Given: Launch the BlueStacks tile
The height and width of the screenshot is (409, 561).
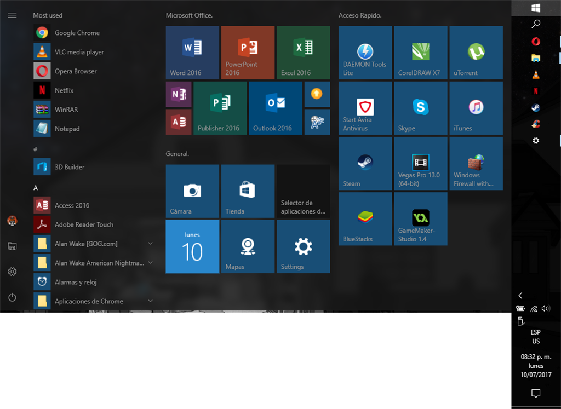Looking at the screenshot, I should 365,219.
